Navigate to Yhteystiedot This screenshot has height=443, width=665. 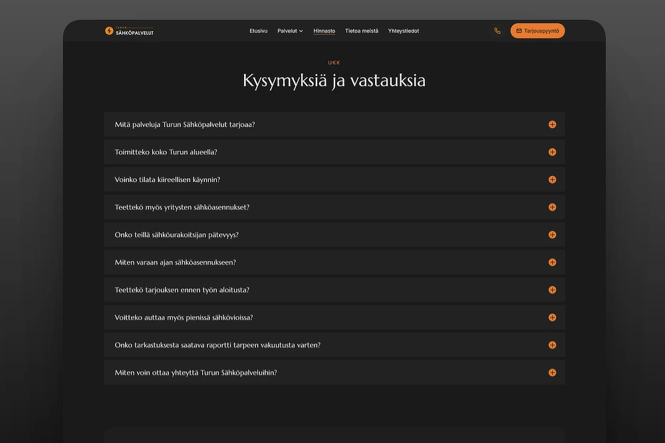click(404, 31)
